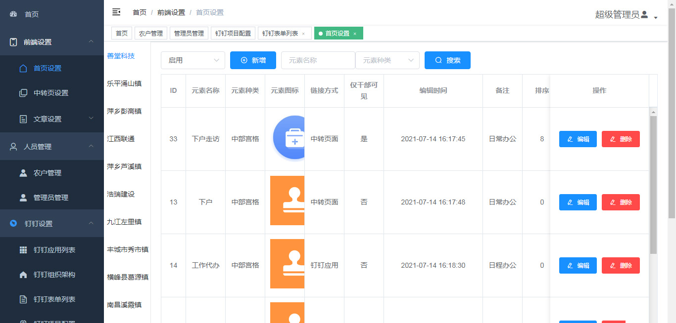This screenshot has height=323, width=676.
Task: Switch to the 钉钉项目配置 tab
Action: (233, 33)
